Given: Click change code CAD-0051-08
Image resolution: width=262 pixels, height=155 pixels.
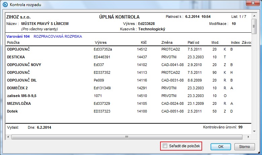Looking at the screenshot, I should click(173, 111).
